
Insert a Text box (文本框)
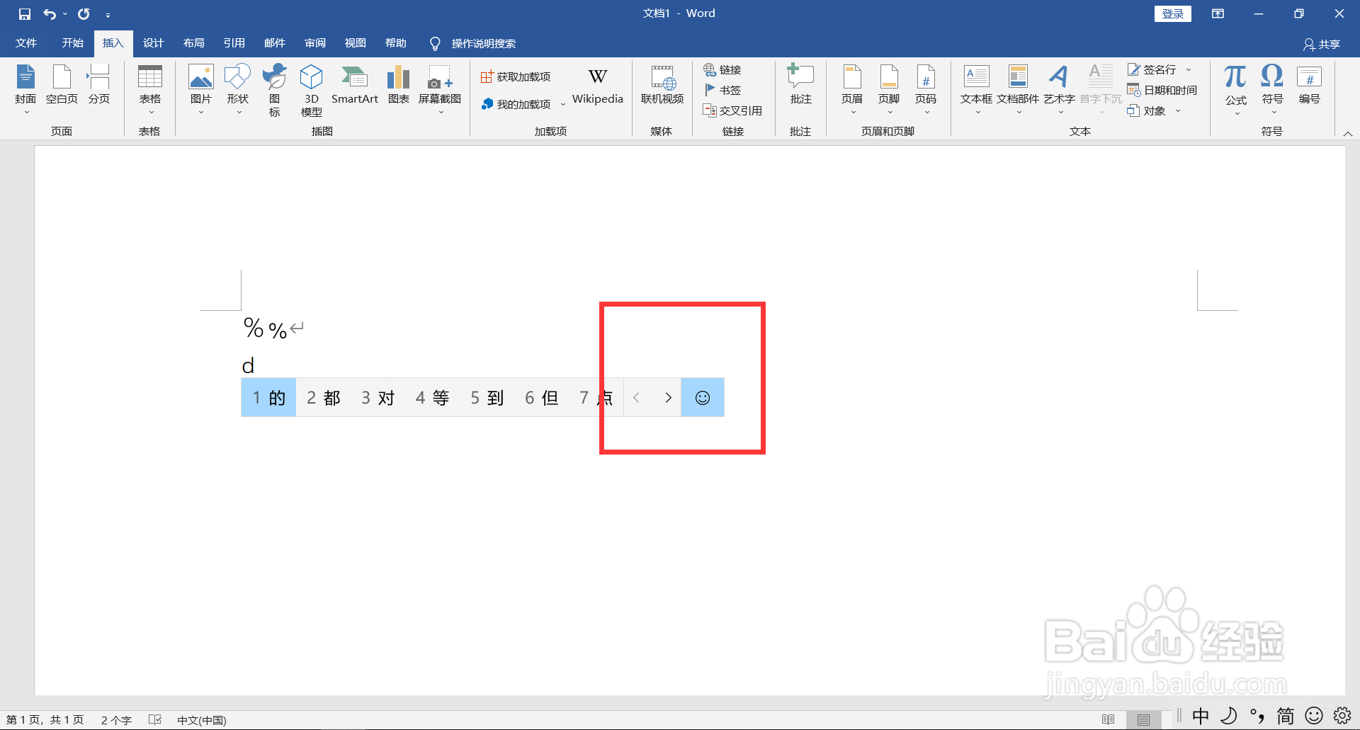coord(976,90)
